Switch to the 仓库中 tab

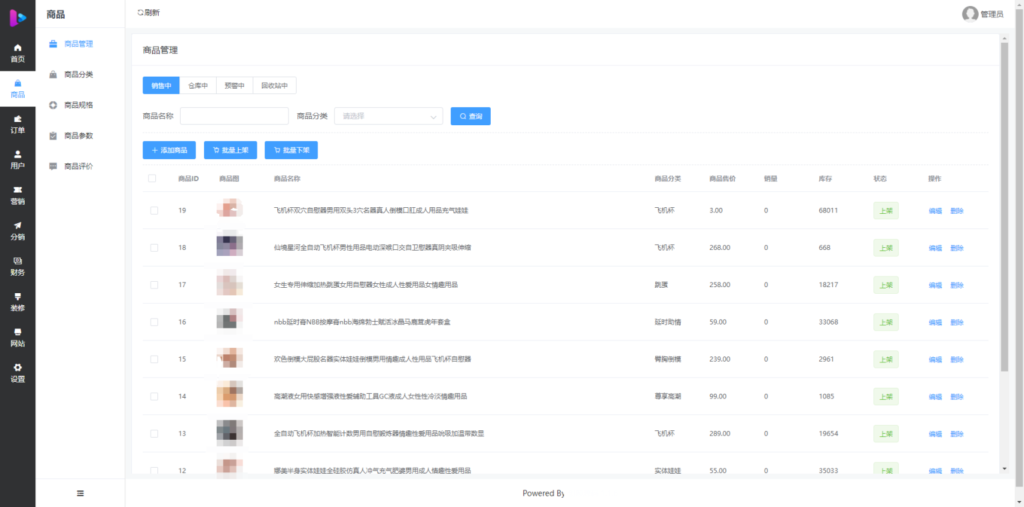(198, 86)
